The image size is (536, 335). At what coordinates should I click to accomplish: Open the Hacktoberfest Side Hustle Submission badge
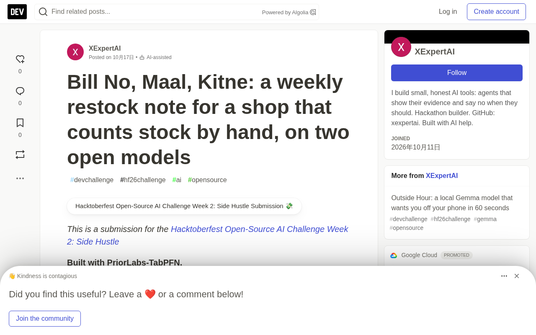pyautogui.click(x=184, y=206)
